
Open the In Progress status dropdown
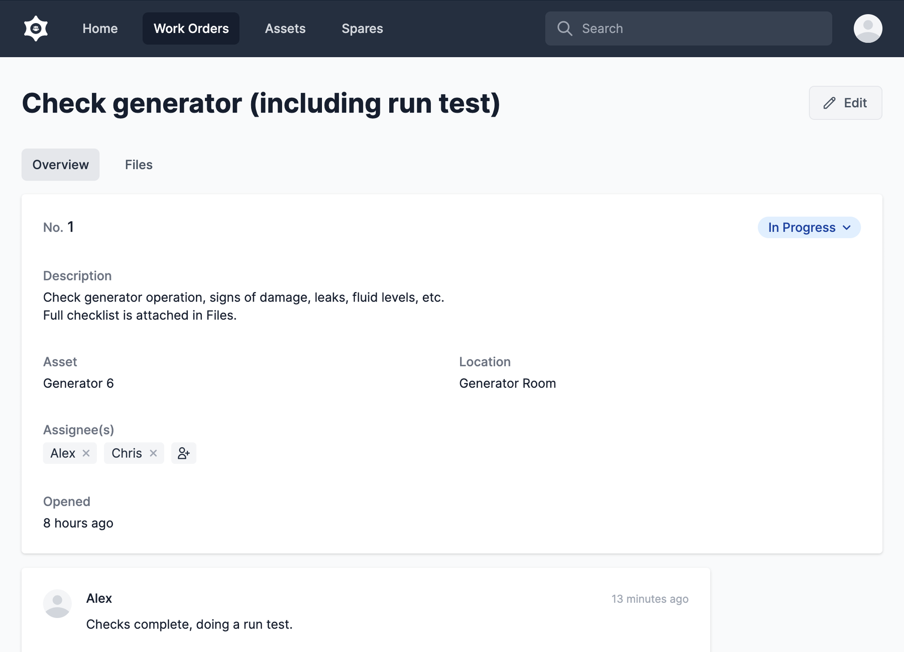tap(802, 228)
